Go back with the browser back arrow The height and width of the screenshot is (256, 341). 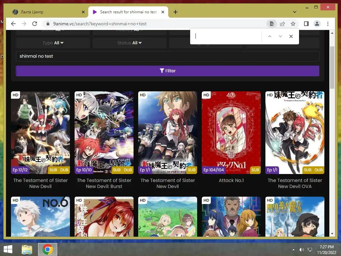click(13, 24)
